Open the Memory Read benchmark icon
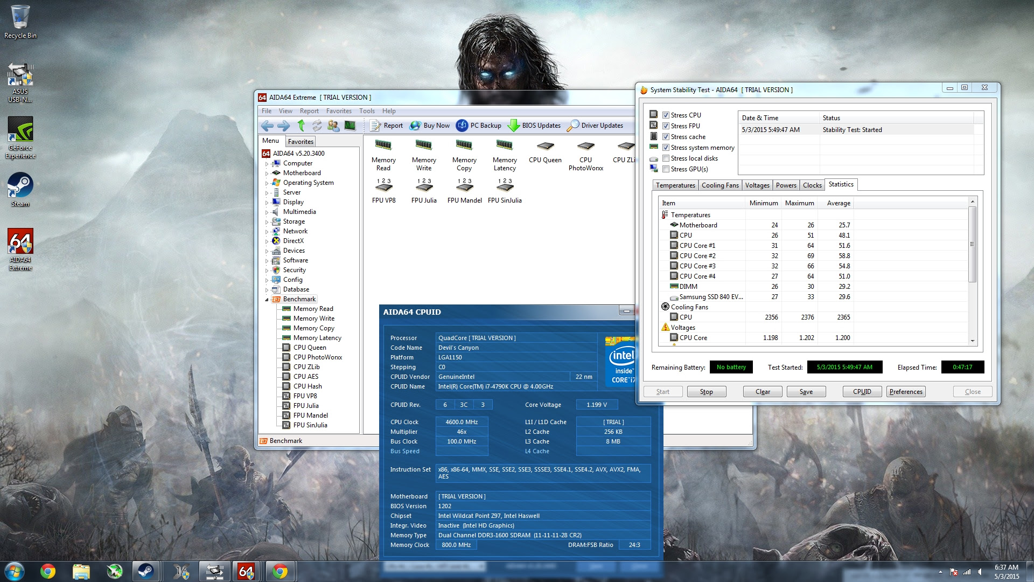 click(x=383, y=155)
